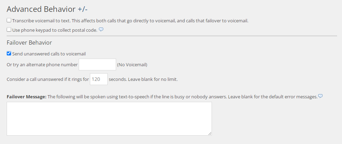Click help bubble icon after default error messages
342x144 pixels.
(x=320, y=96)
